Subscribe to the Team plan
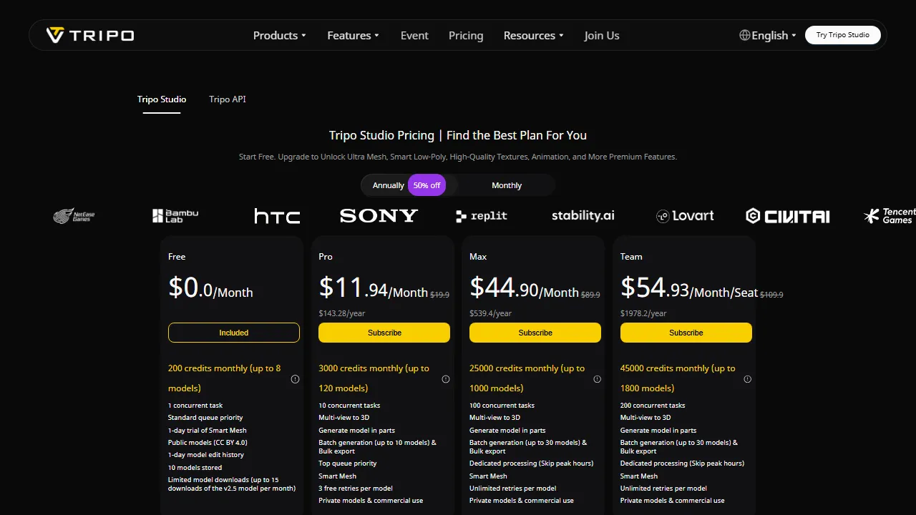The height and width of the screenshot is (515, 916). pos(686,333)
